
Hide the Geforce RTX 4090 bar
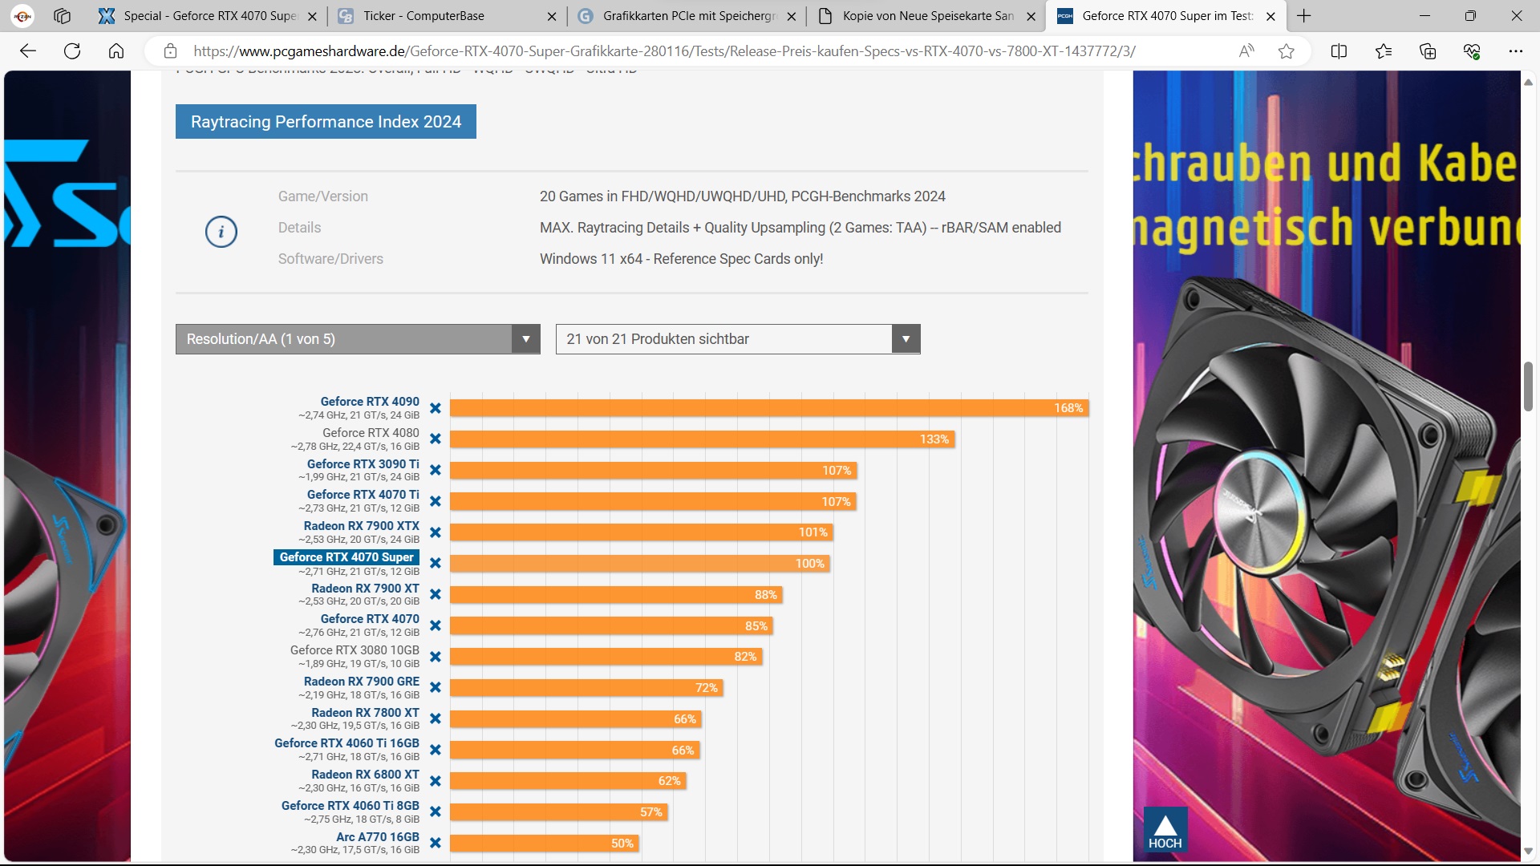[x=435, y=408]
